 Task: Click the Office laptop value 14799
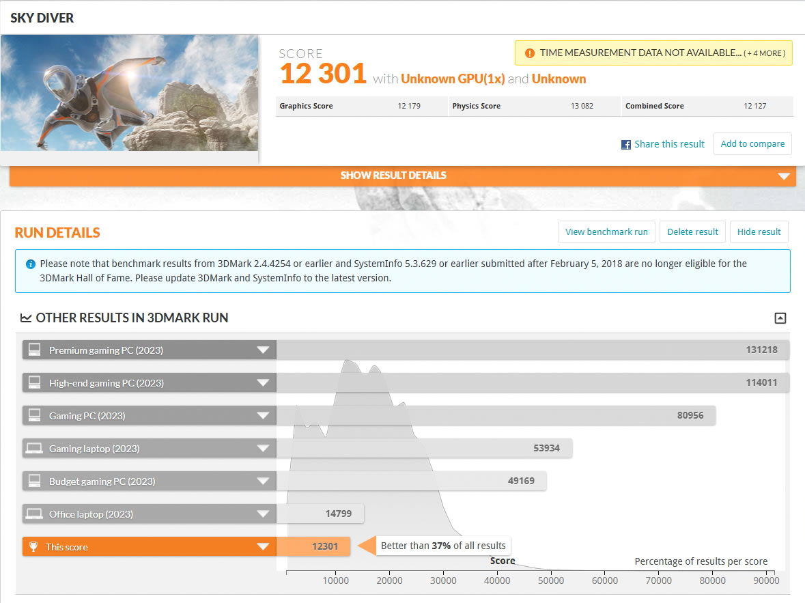pyautogui.click(x=339, y=514)
